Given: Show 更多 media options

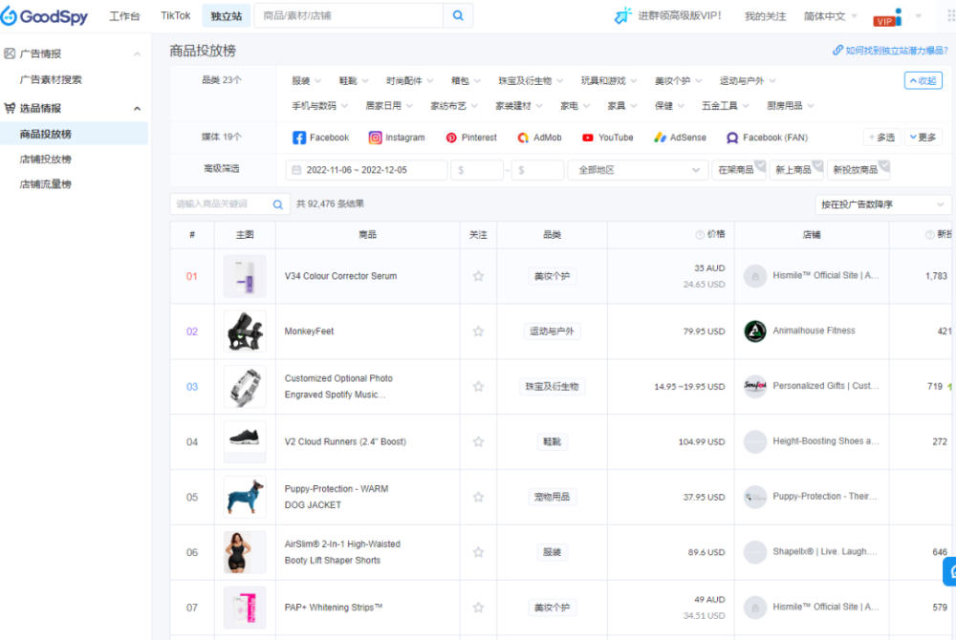Looking at the screenshot, I should pos(923,138).
